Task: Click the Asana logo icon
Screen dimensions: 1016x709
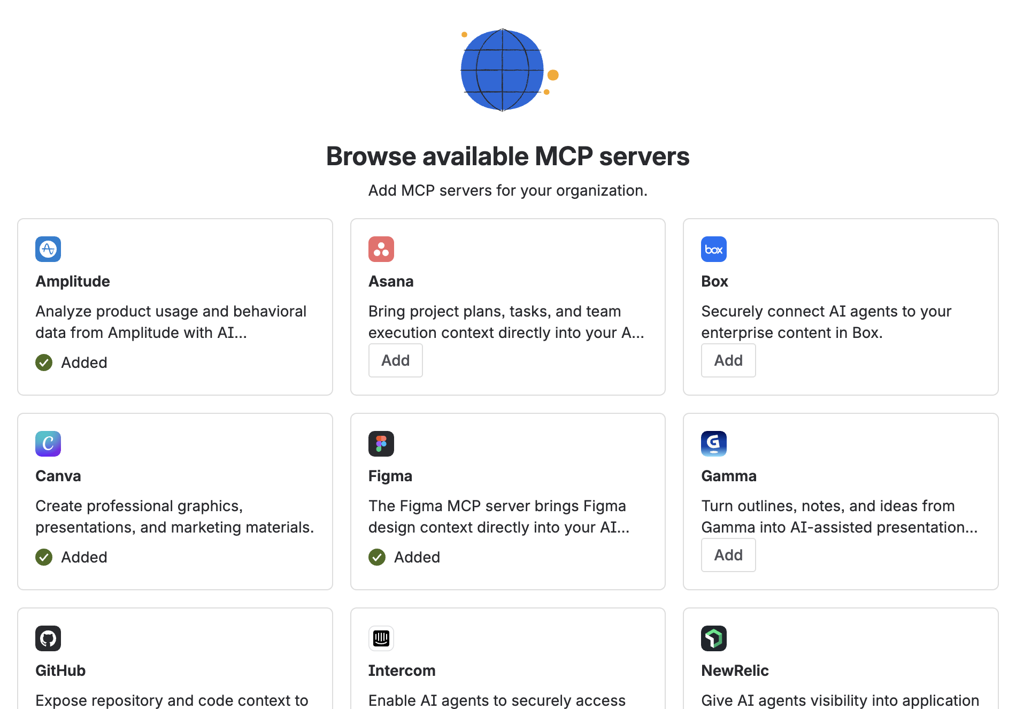Action: click(x=381, y=249)
